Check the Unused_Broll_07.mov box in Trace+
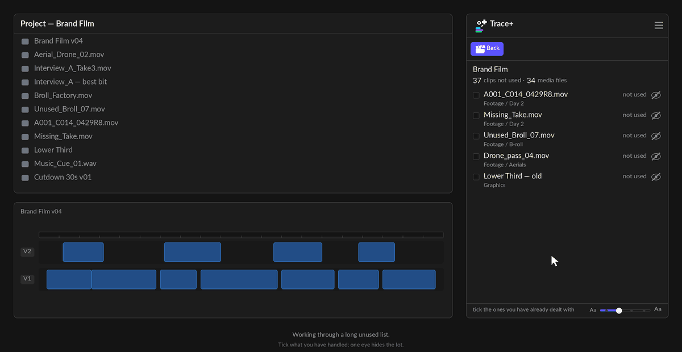The width and height of the screenshot is (682, 352). pos(476,136)
